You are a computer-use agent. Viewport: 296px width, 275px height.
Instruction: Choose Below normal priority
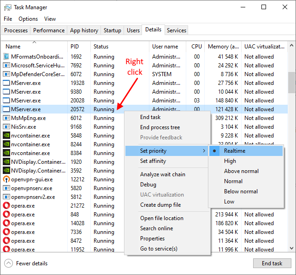click(x=246, y=191)
